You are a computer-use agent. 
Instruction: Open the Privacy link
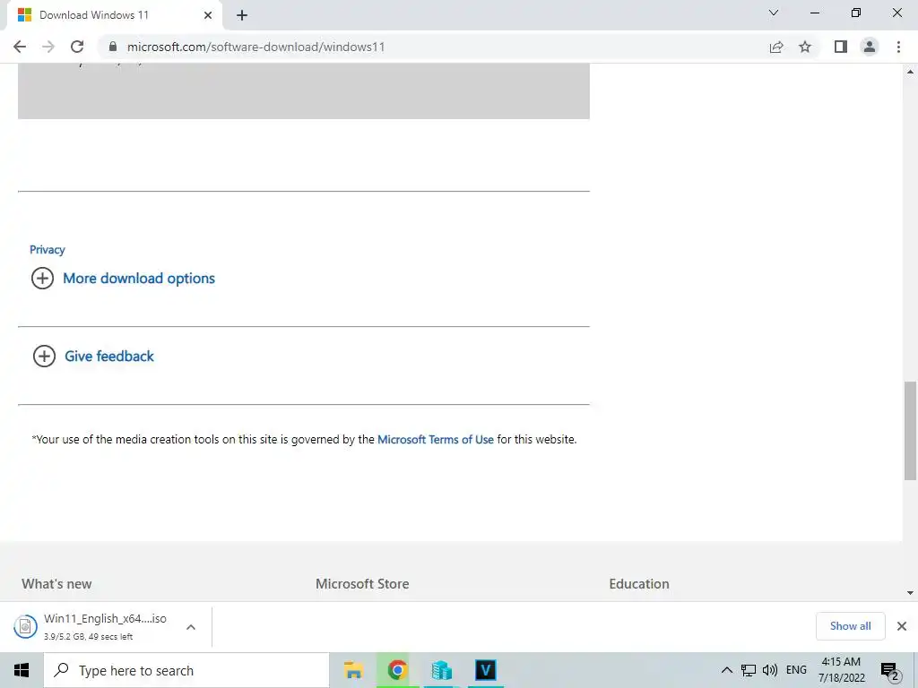47,250
